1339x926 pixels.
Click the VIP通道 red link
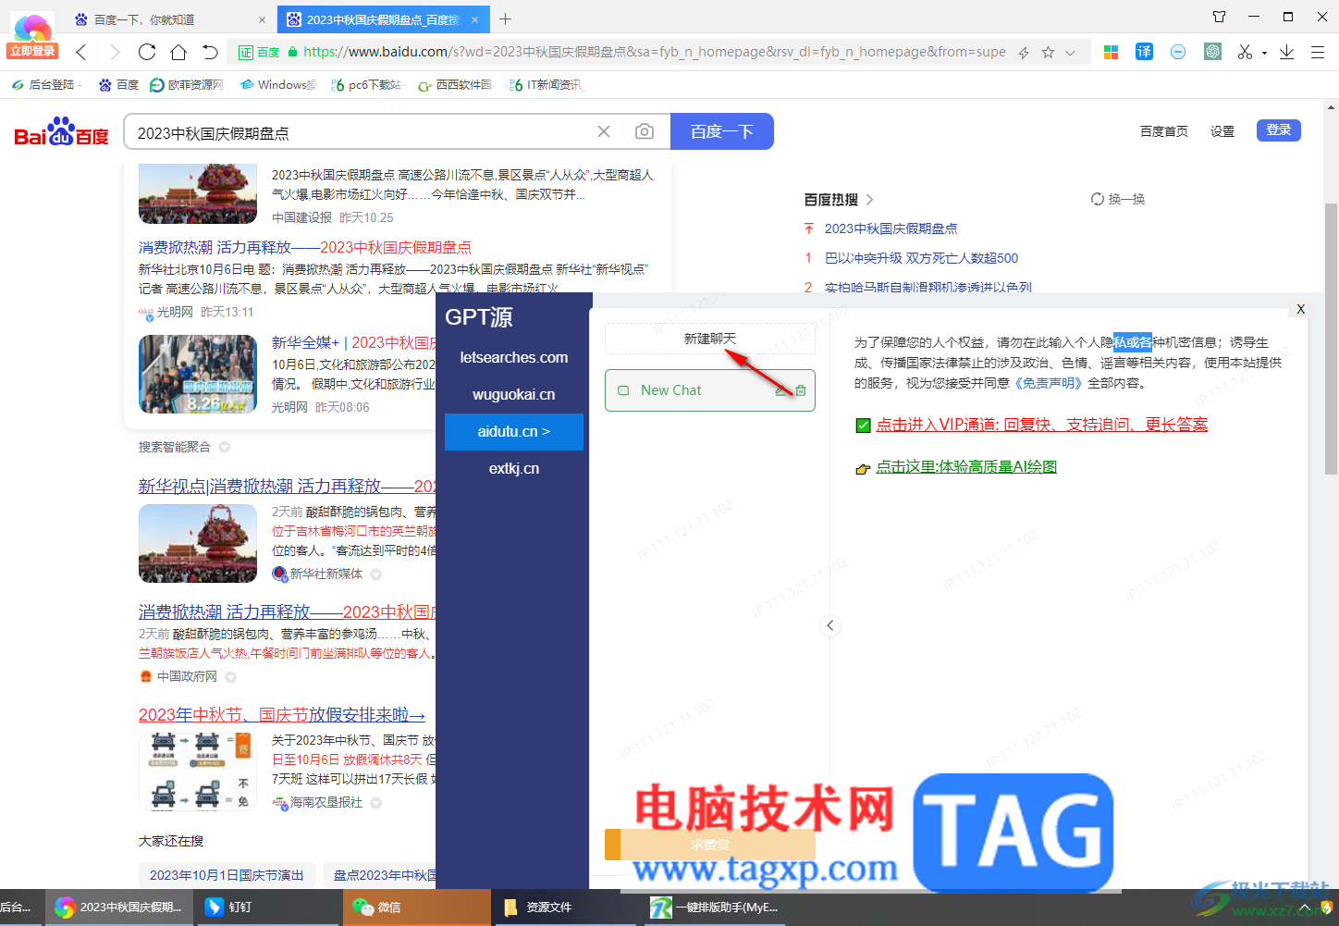(1042, 425)
